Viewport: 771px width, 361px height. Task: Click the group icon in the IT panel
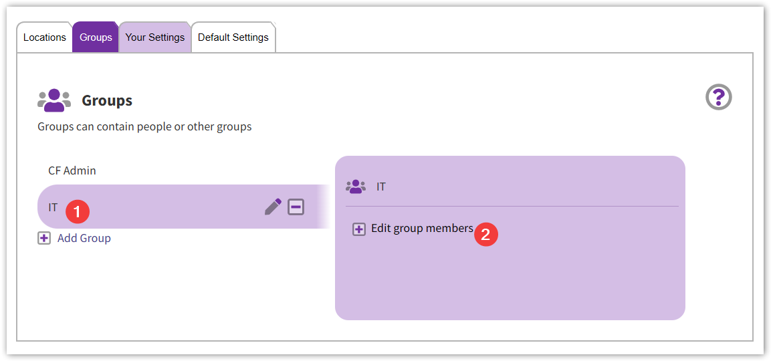point(356,187)
